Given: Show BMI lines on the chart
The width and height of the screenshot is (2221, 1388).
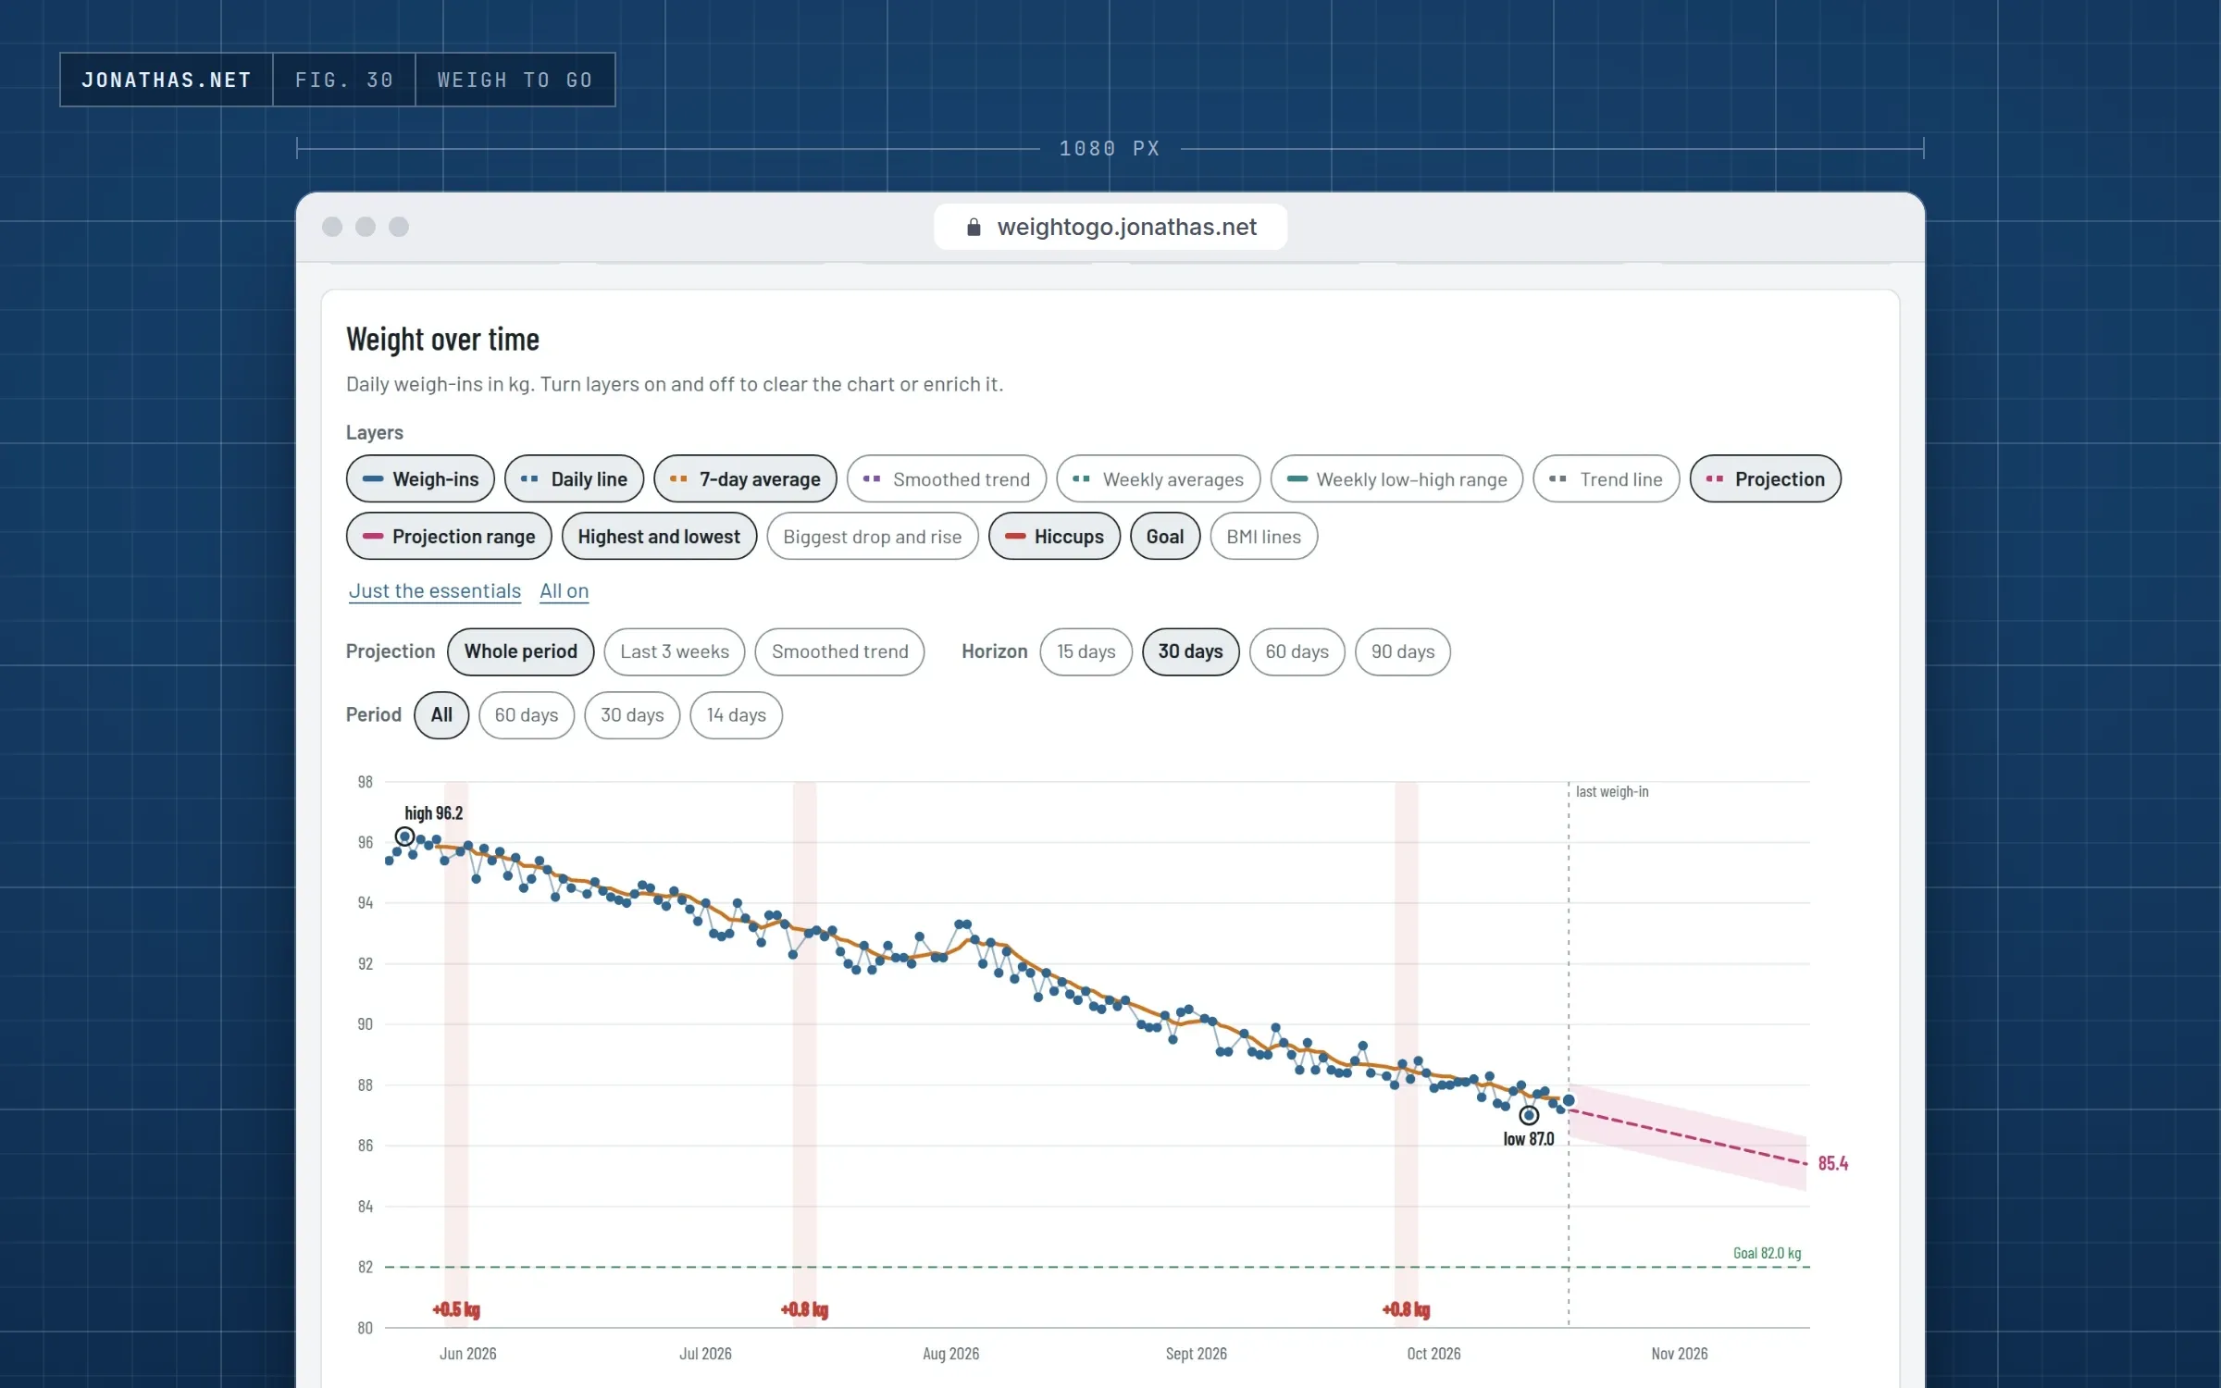Looking at the screenshot, I should click(1263, 536).
